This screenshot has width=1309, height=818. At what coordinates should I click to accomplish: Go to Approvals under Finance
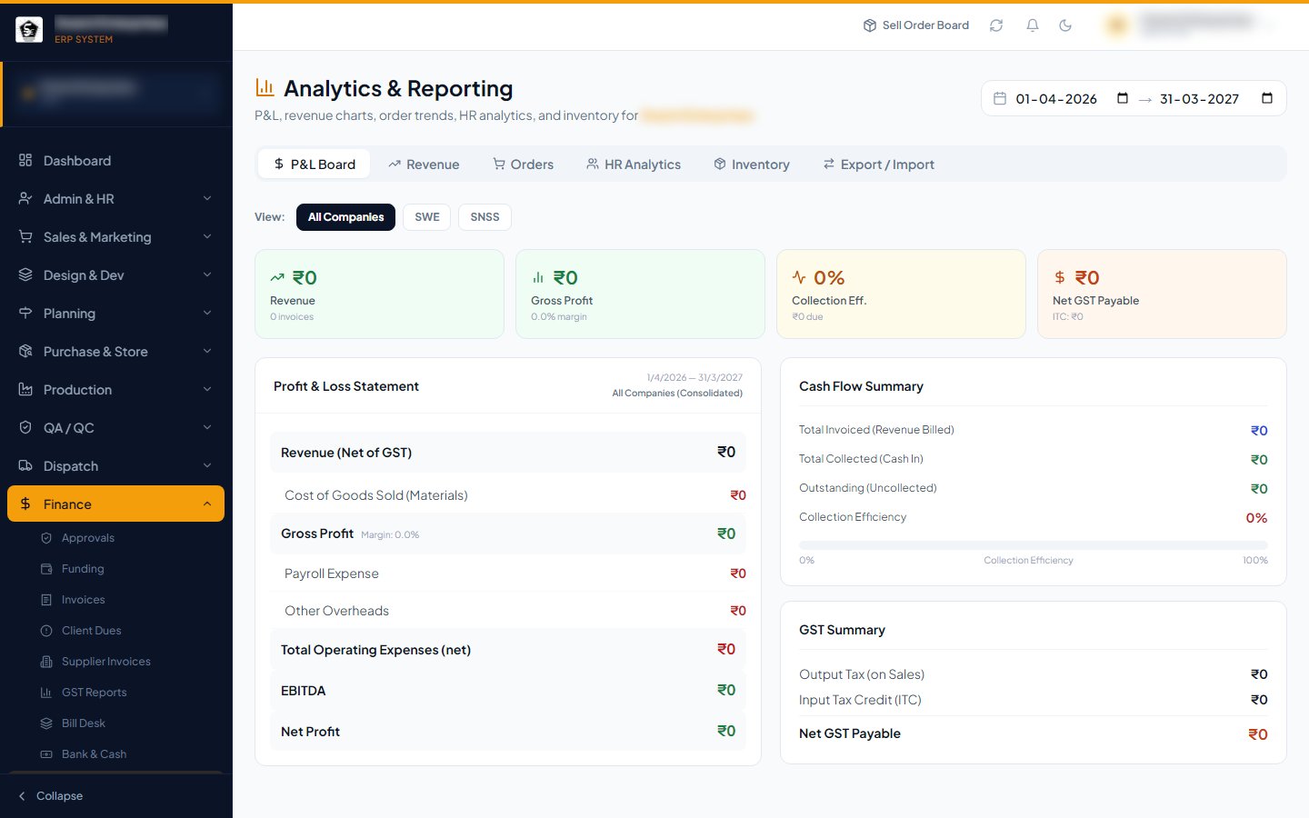point(88,538)
